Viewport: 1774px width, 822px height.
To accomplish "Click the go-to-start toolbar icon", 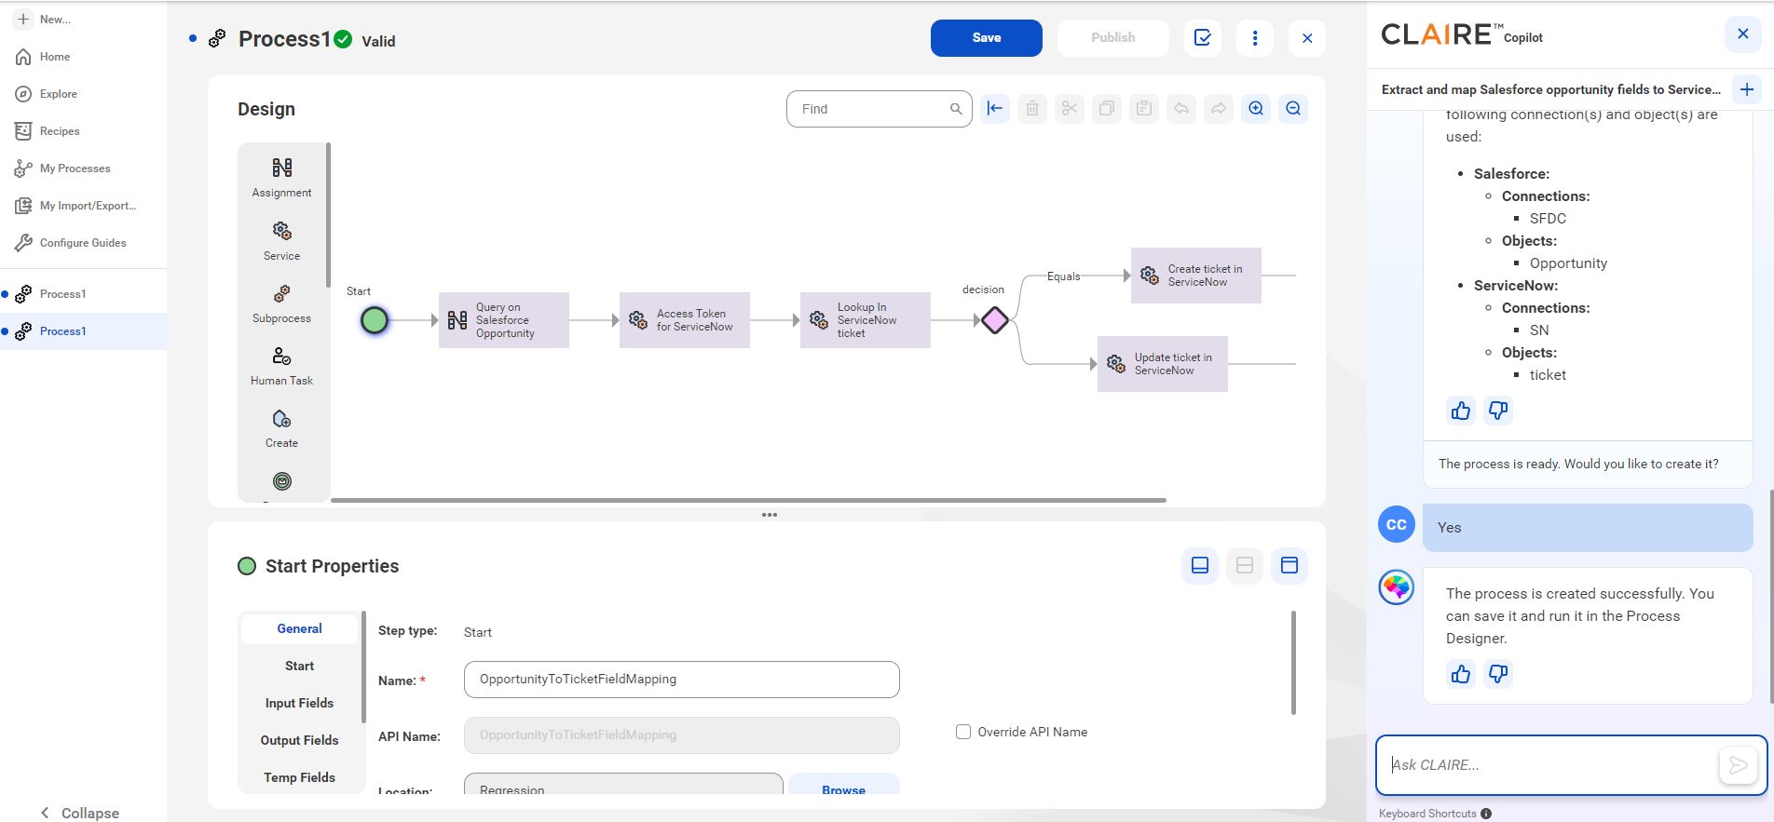I will [995, 109].
